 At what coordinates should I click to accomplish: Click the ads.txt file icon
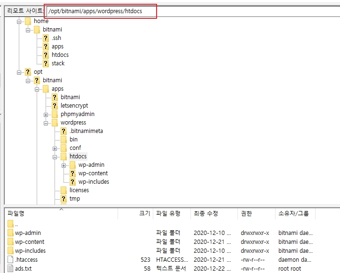[11, 268]
